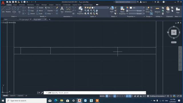Activate the Mirror command
The width and height of the screenshot is (183, 103).
[x=40, y=11]
